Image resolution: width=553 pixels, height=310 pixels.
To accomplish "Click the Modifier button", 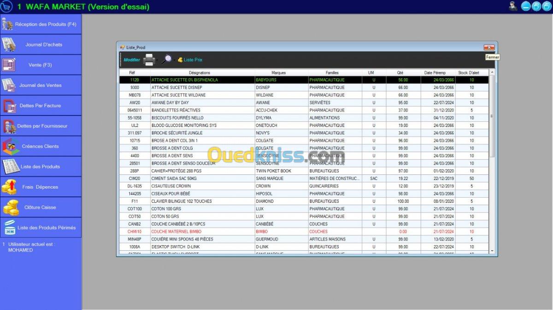I will pyautogui.click(x=132, y=60).
